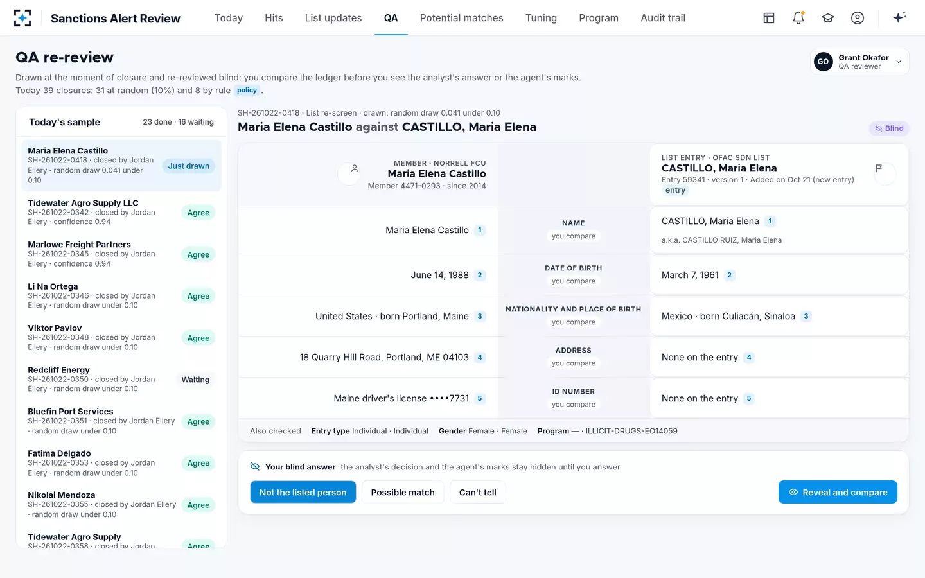925x578 pixels.
Task: Click Member 4471-0293 · since 2014 text
Action: 427,186
